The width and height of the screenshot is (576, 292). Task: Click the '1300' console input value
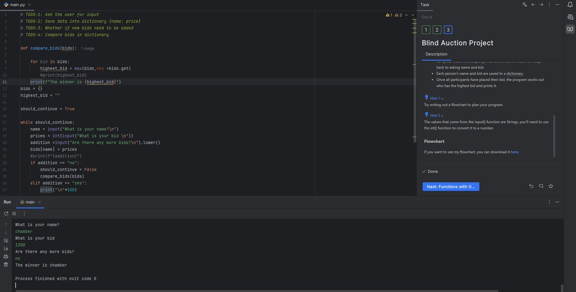click(20, 245)
